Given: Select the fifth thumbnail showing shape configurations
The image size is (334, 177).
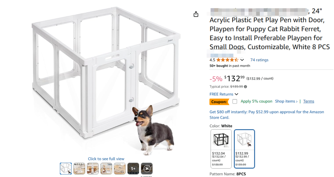Looking at the screenshot, I should [x=120, y=169].
